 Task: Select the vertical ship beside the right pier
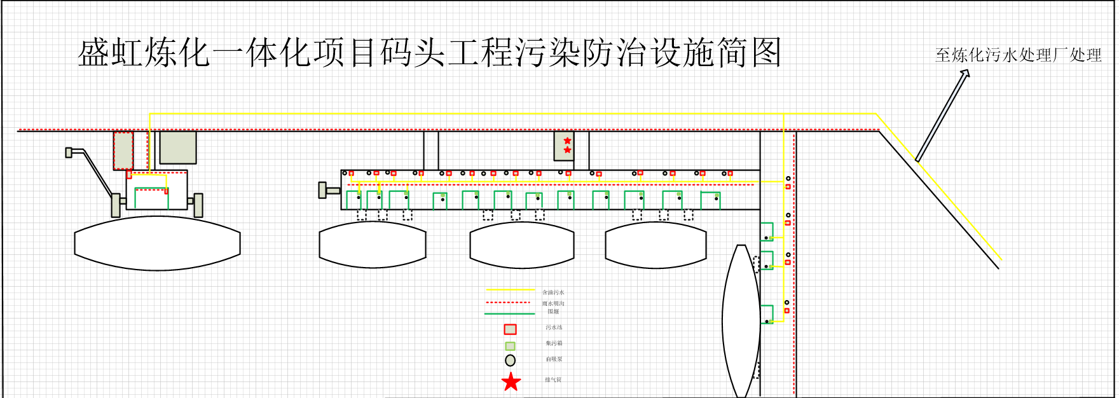point(741,321)
